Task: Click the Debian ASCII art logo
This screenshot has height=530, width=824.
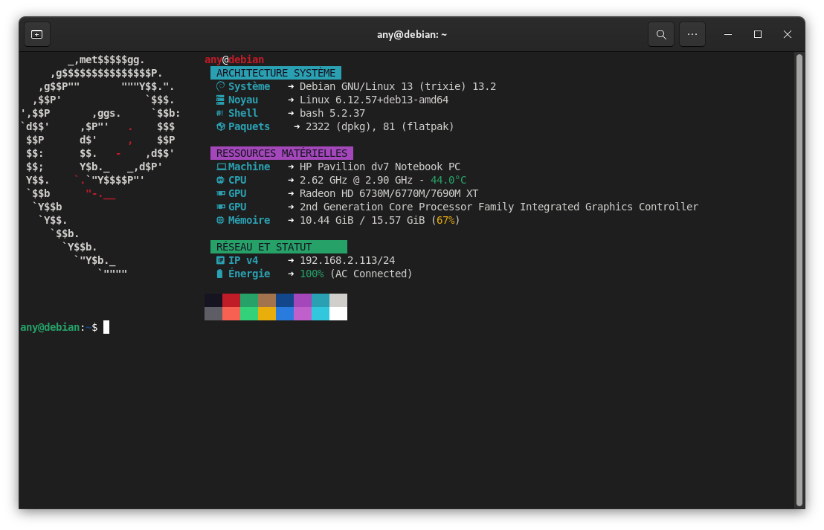Action: pyautogui.click(x=101, y=166)
